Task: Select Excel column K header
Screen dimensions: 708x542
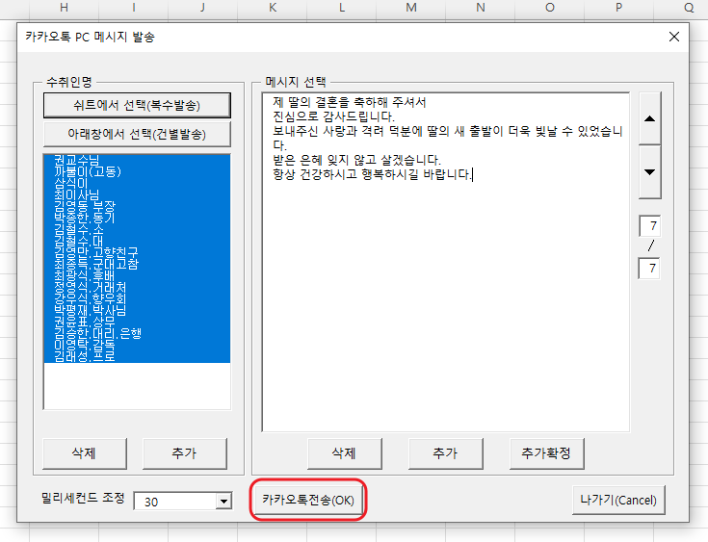Action: [273, 8]
